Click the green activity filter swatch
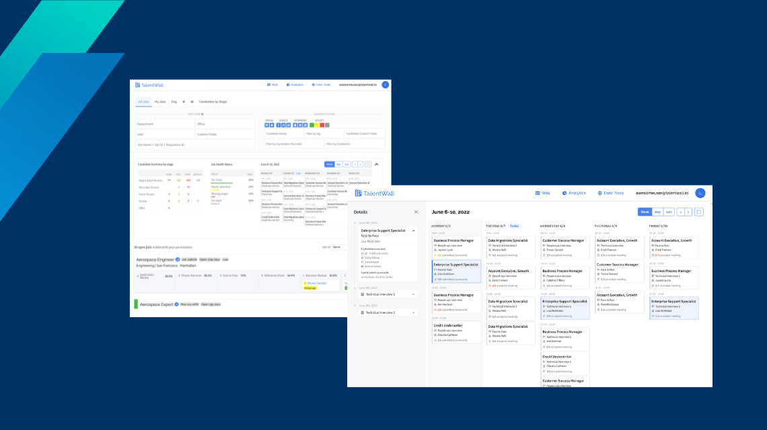 tap(312, 125)
